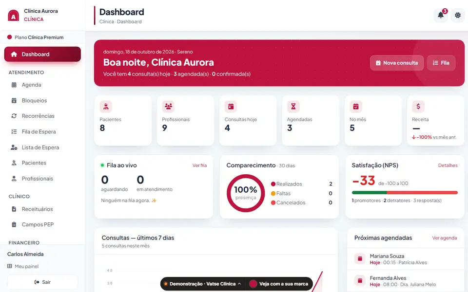This screenshot has height=292, width=468.
Task: Navigate to Profissionais in the sidebar
Action: pyautogui.click(x=42, y=179)
